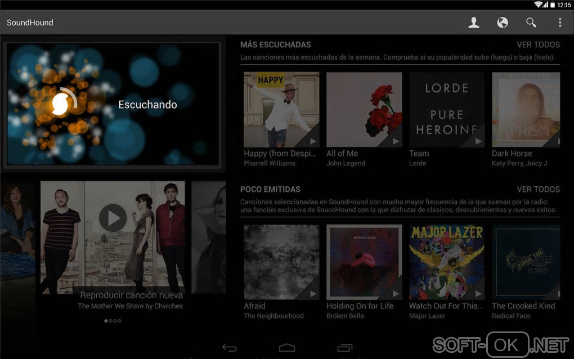Tap artist name John Legend

tap(346, 163)
